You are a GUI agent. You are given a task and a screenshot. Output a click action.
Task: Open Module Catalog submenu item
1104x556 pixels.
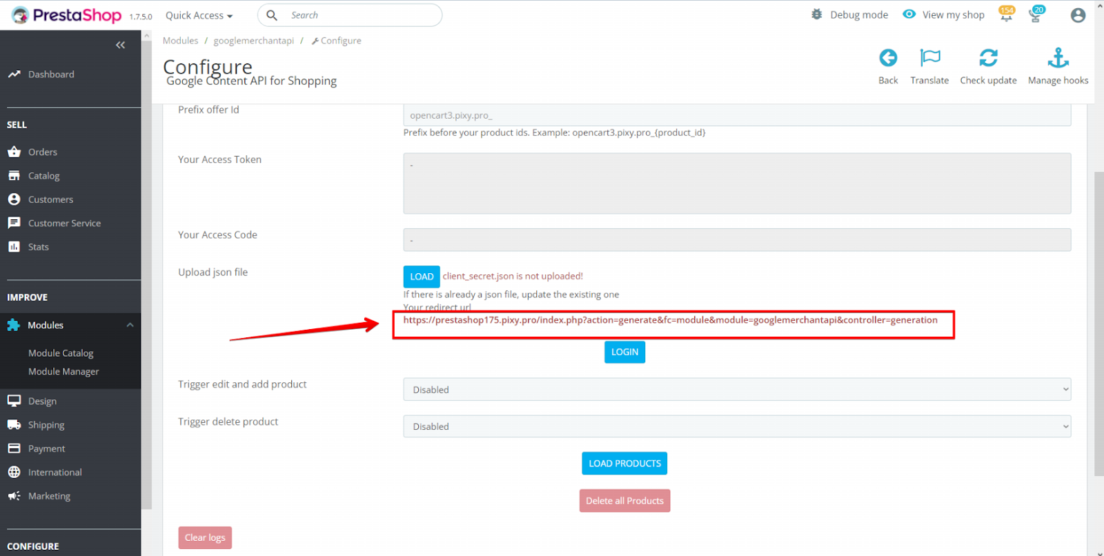pos(61,353)
